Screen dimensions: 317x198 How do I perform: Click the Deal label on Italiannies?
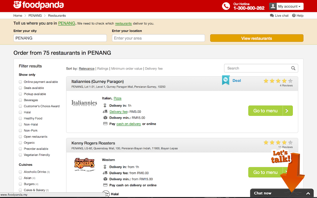point(237,81)
